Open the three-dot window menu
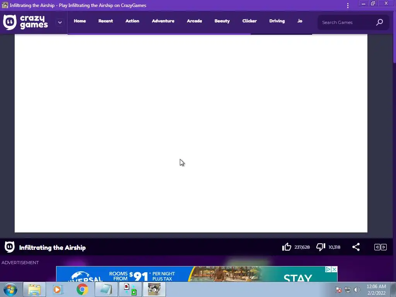The image size is (396, 297). coord(348,5)
